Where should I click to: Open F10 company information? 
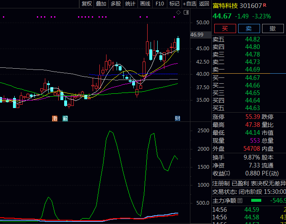point(160,4)
